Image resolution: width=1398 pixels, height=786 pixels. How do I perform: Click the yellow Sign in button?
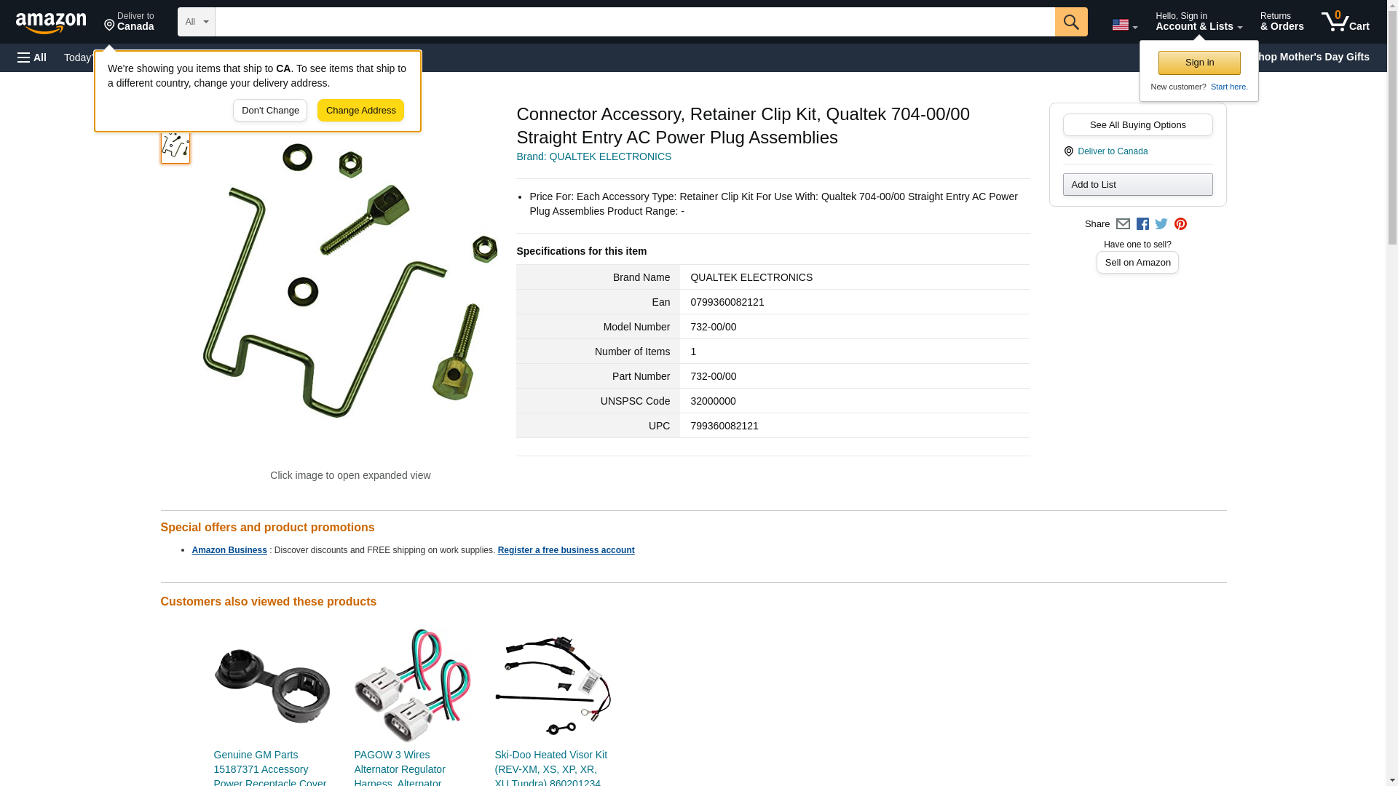pyautogui.click(x=1199, y=63)
